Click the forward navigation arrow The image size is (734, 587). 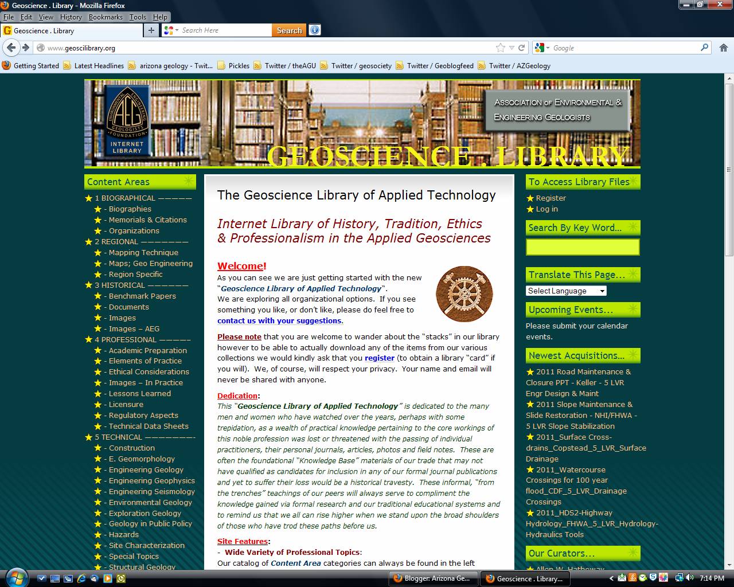pos(25,48)
